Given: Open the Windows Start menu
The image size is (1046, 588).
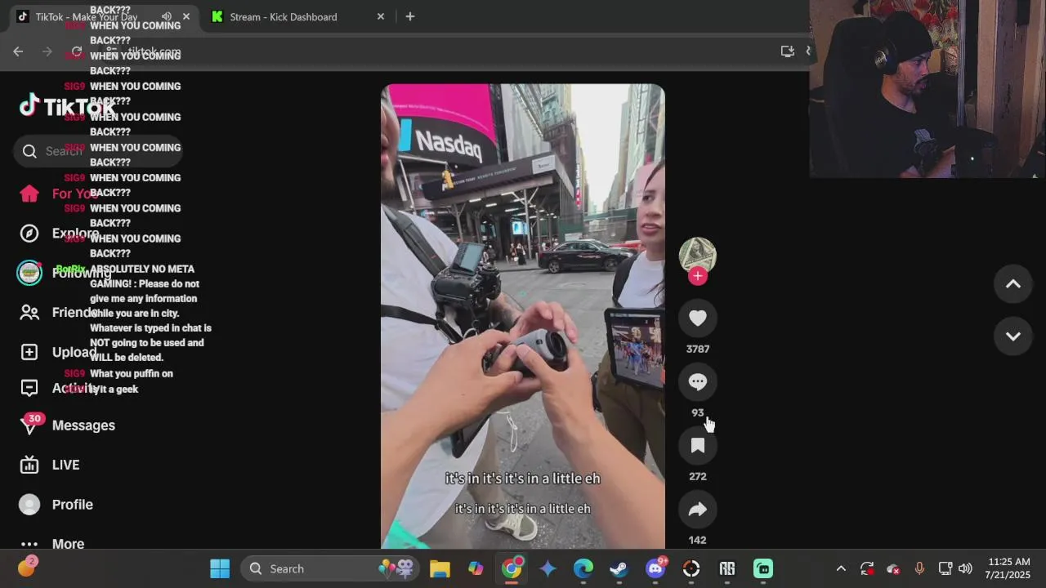Looking at the screenshot, I should click(220, 568).
